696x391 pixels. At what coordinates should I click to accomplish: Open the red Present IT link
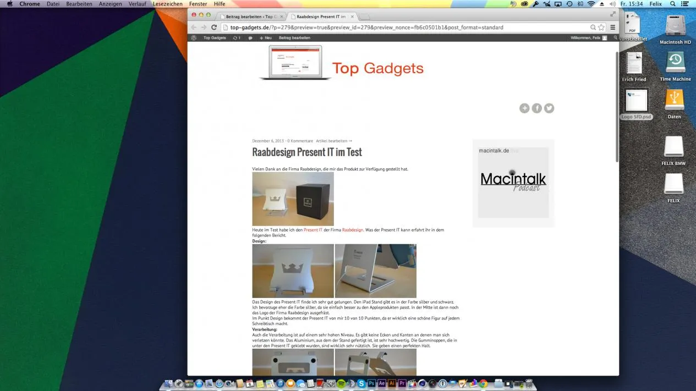[x=313, y=230]
